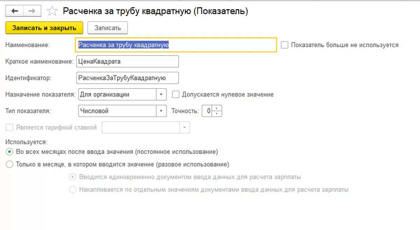The height and width of the screenshot is (230, 420).
Task: Click the back navigation arrow
Action: pyautogui.click(x=14, y=11)
